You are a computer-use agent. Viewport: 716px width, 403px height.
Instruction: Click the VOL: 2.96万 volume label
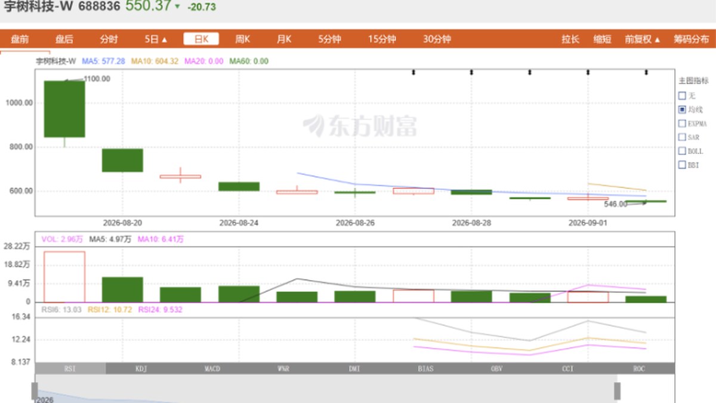[62, 239]
